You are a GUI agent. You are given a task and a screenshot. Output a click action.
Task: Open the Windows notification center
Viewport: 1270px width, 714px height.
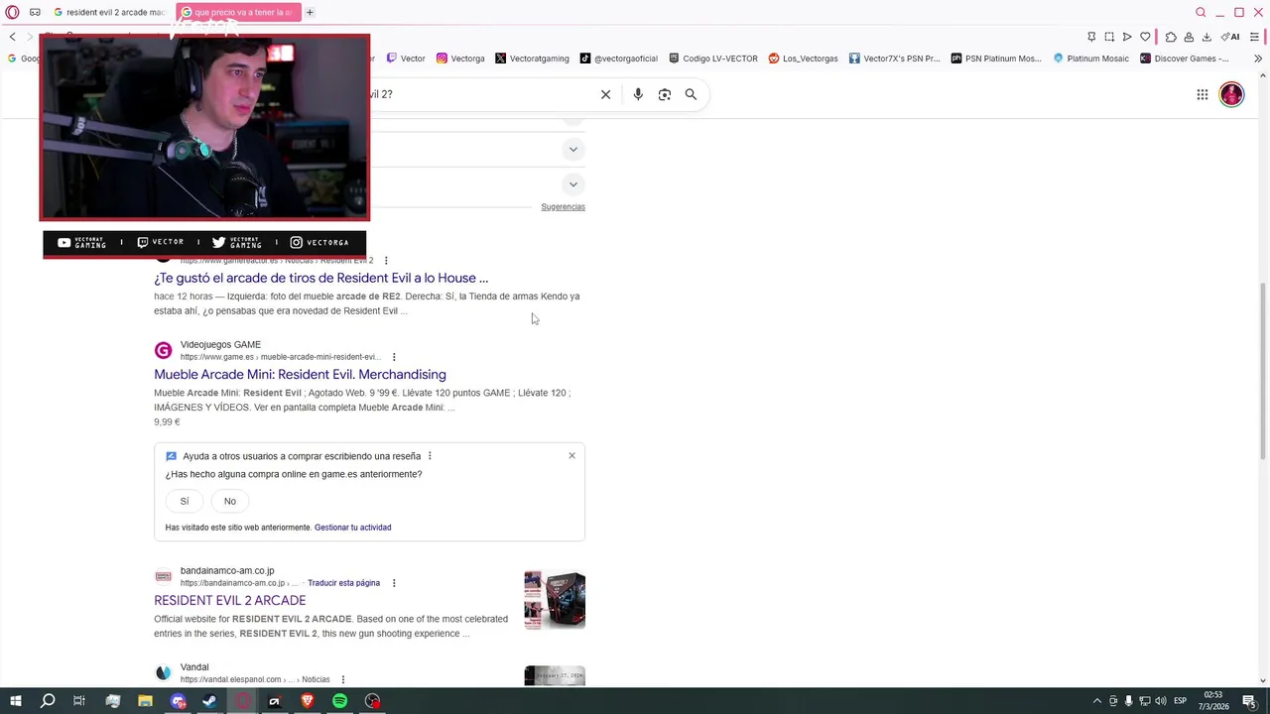click(1249, 701)
